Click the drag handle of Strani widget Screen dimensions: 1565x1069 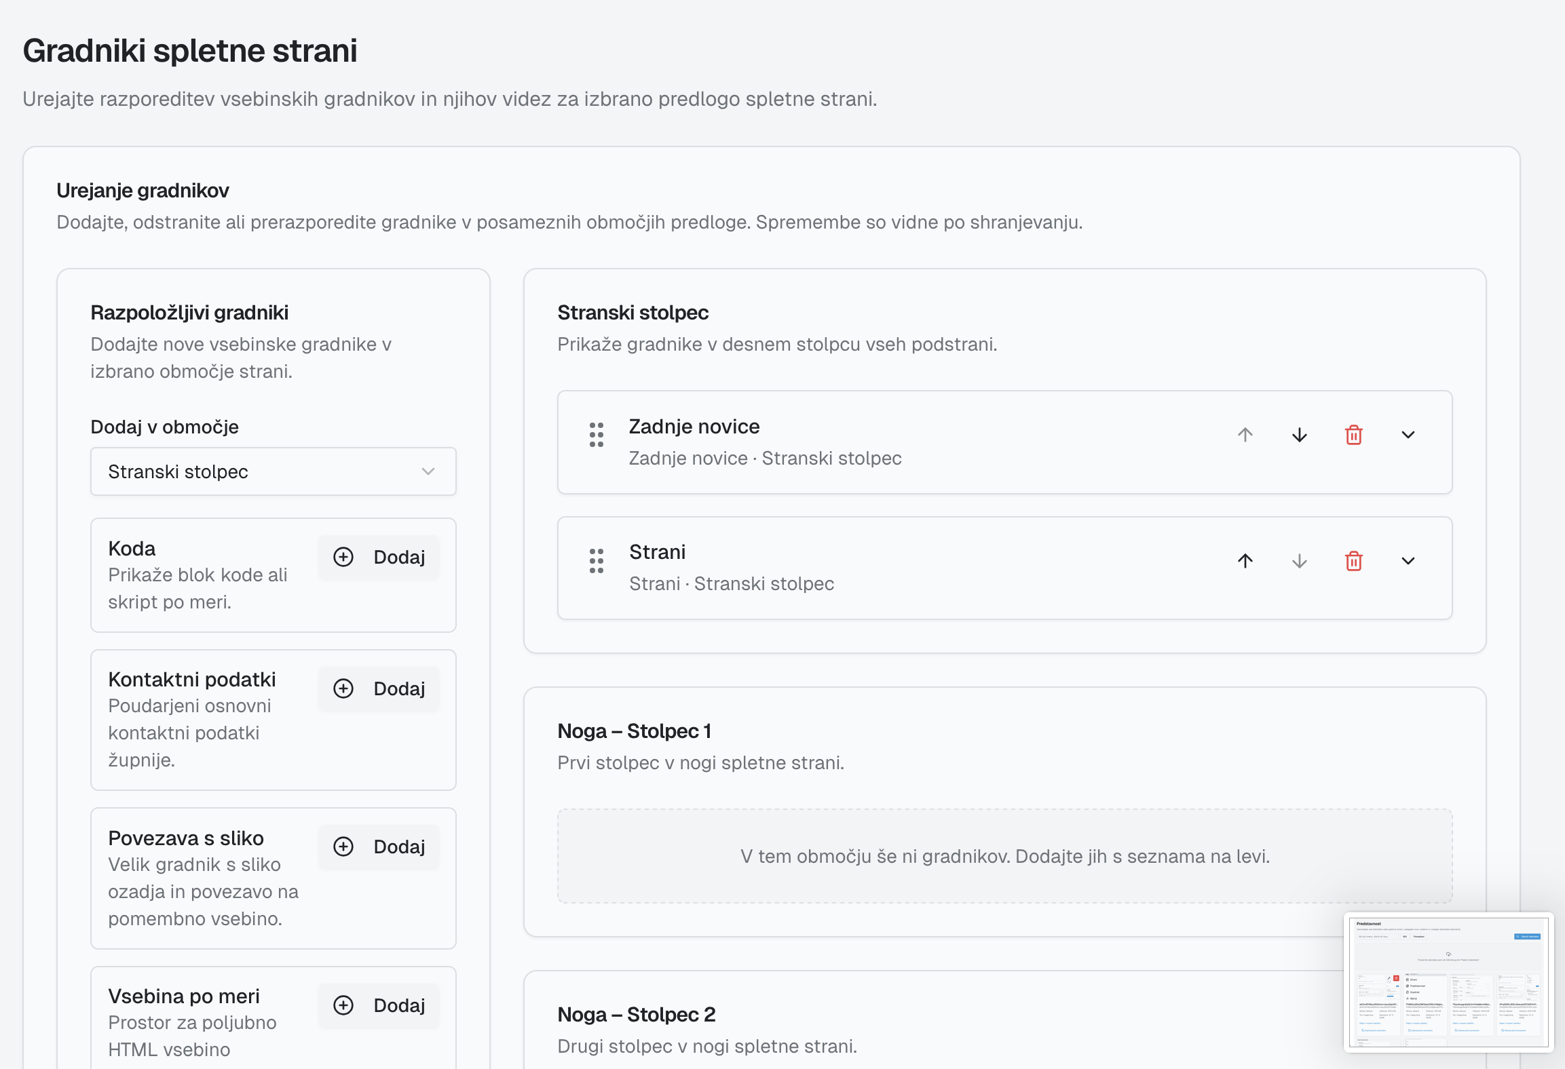click(x=596, y=561)
